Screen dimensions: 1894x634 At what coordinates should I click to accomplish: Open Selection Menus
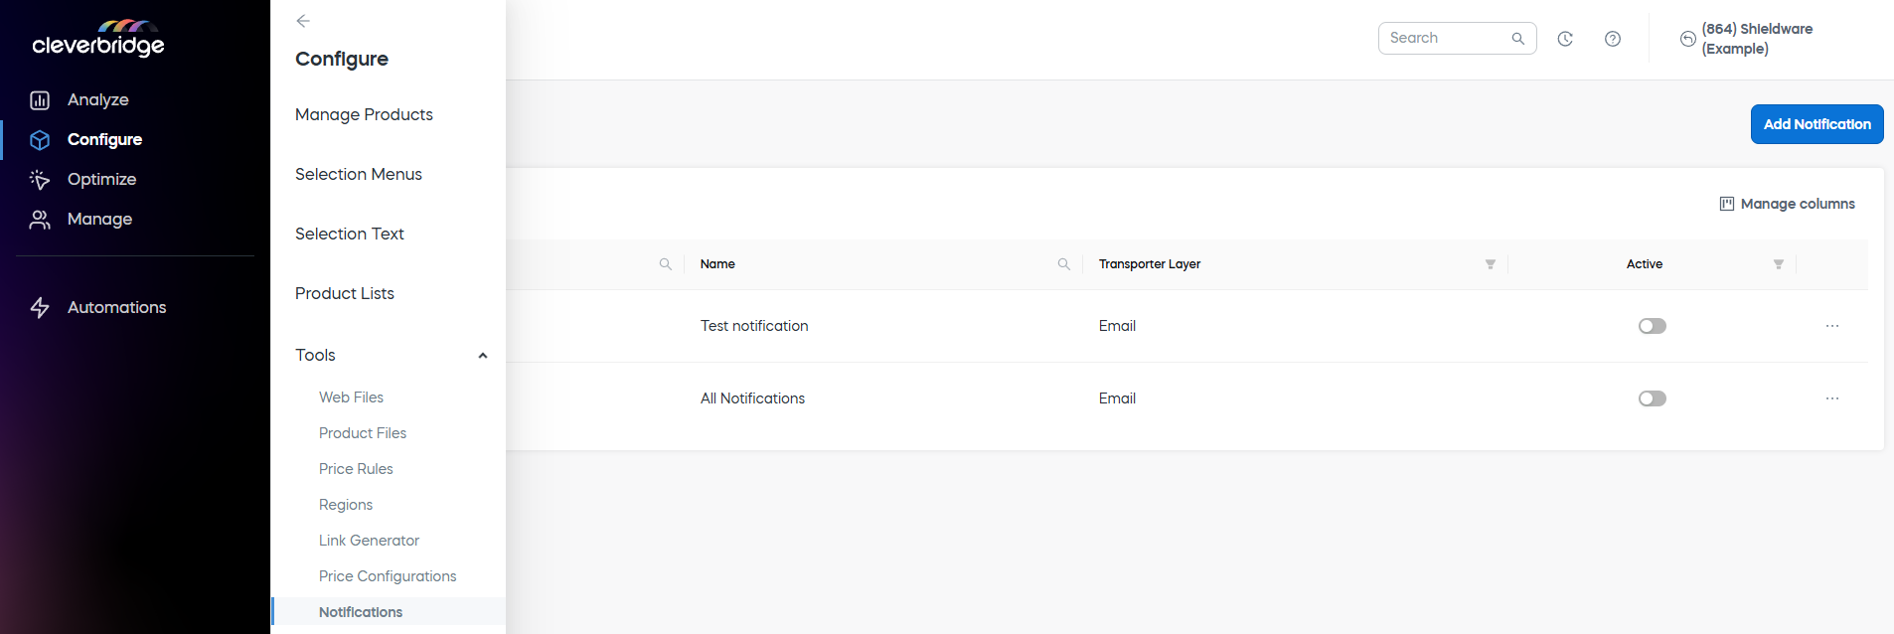tap(359, 175)
